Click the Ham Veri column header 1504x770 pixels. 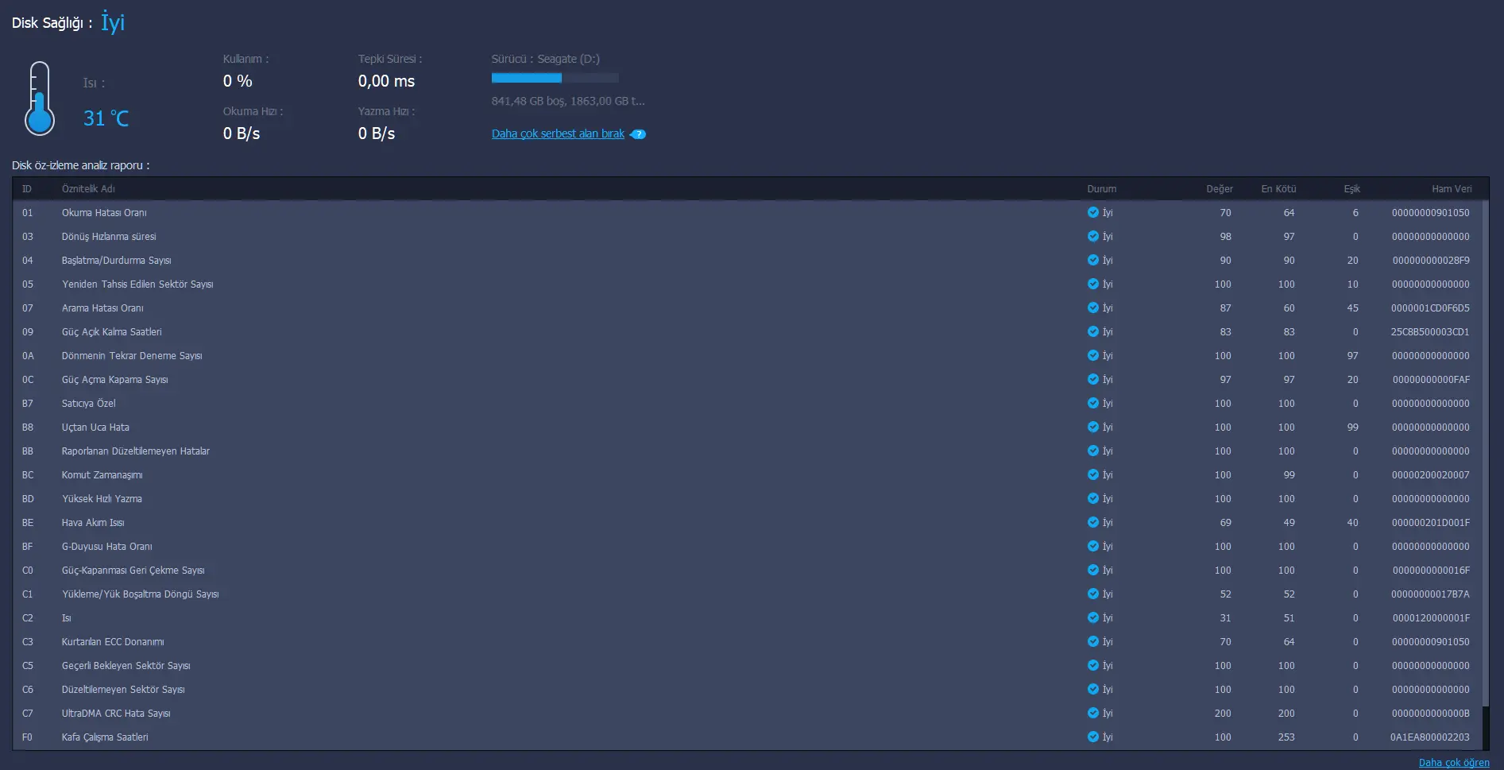tap(1452, 189)
